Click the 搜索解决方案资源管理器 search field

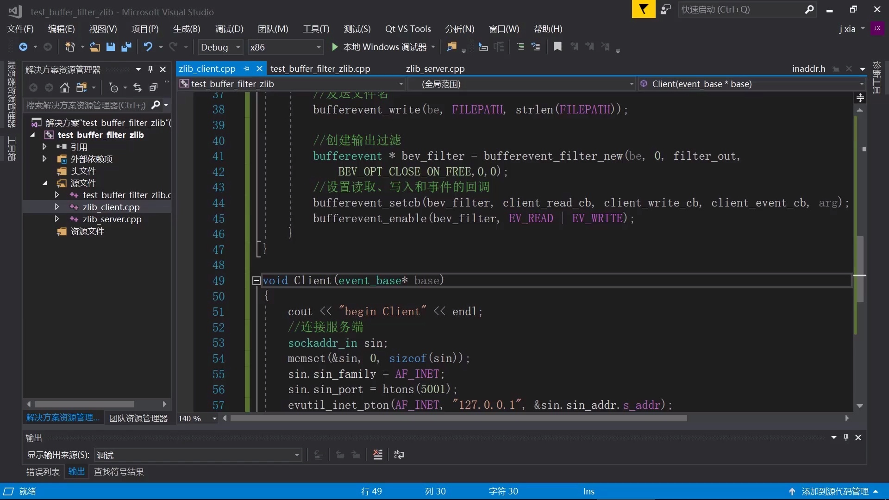click(86, 106)
